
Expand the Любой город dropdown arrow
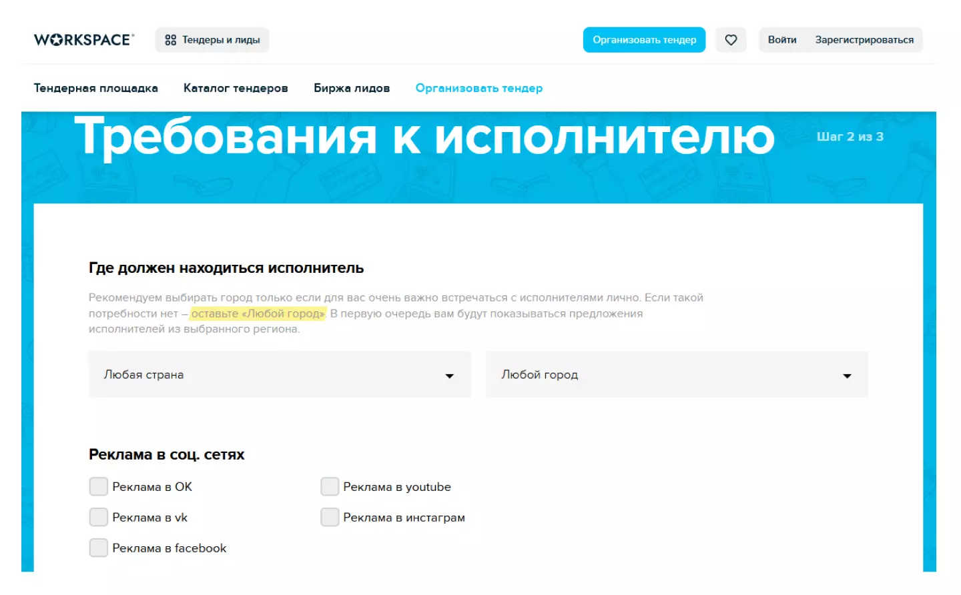tap(847, 376)
